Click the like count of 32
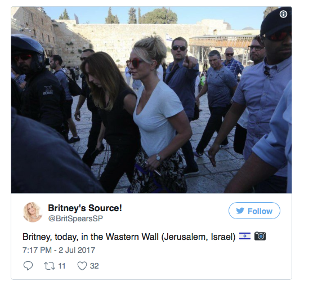 click(94, 266)
